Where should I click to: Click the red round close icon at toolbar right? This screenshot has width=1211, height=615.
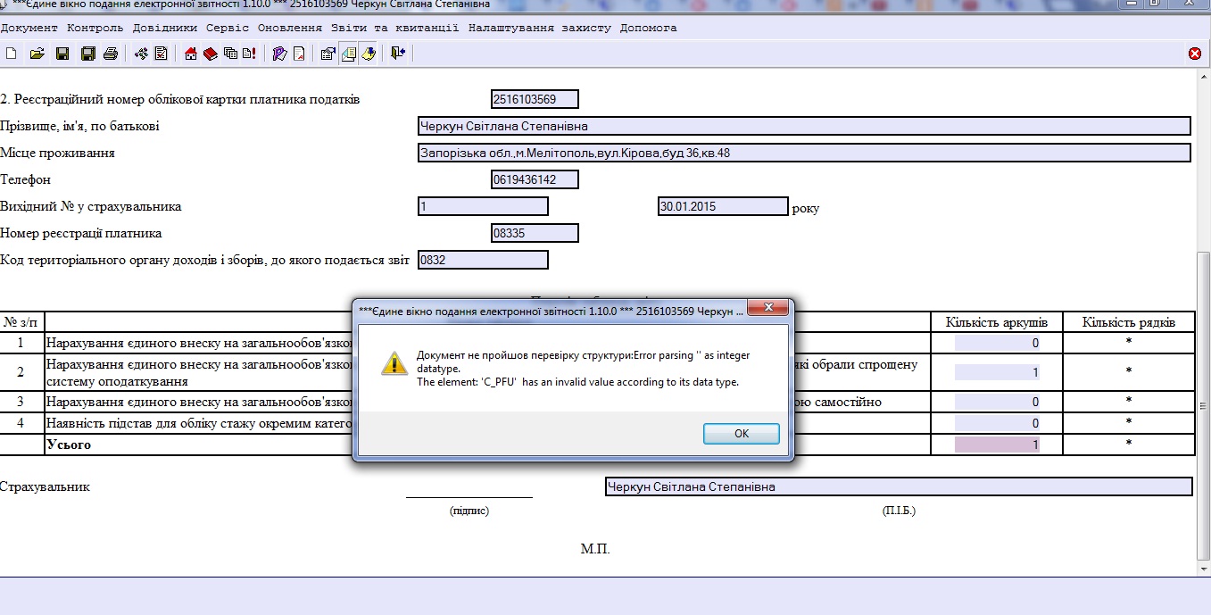pos(1195,54)
